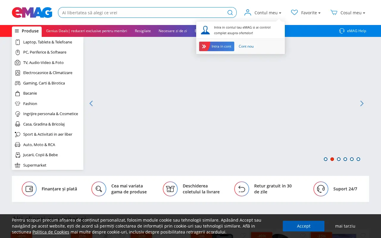The height and width of the screenshot is (238, 381).
Task: Open Genius Deals menu item
Action: 87,31
